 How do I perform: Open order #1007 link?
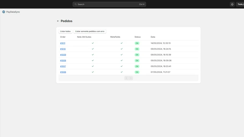coord(63,66)
